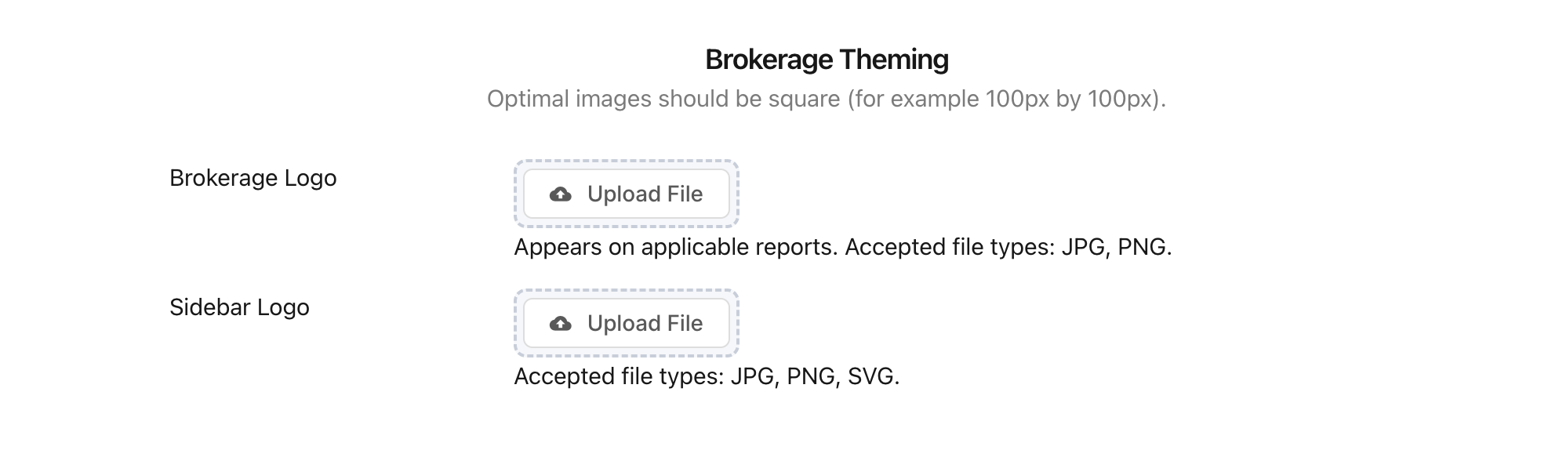The height and width of the screenshot is (450, 1559).
Task: Click the cloud upload icon for Brokerage Logo
Action: tap(560, 194)
